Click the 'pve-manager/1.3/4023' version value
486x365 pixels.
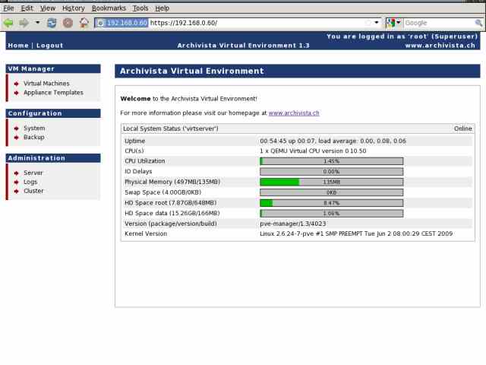293,224
